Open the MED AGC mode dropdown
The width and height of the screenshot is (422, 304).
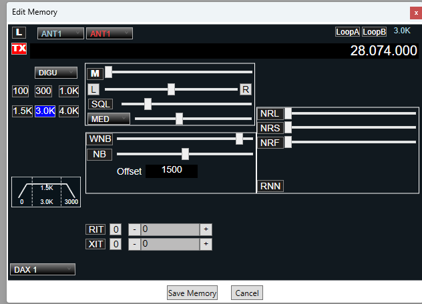tap(109, 119)
